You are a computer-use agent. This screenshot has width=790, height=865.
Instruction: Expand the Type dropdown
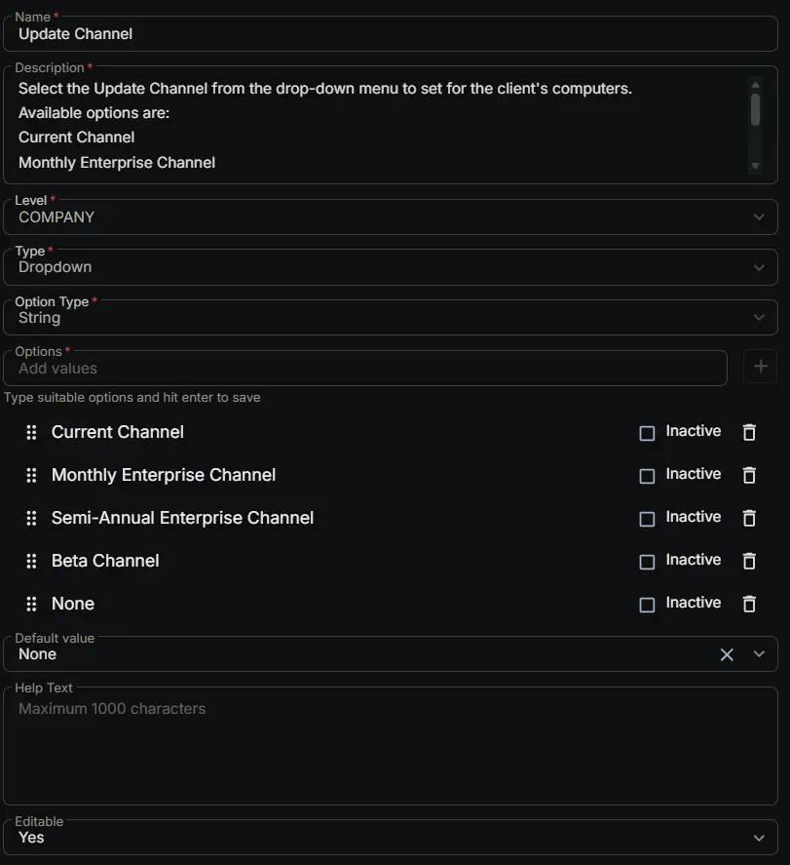tap(390, 267)
